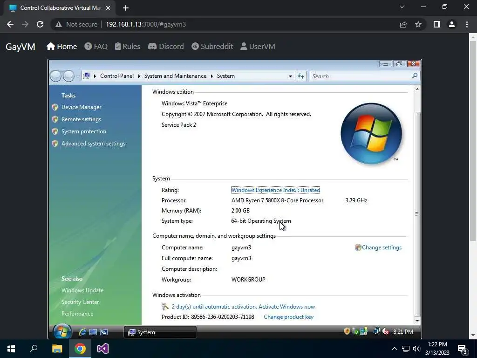Open Chrome three-dot menu

click(467, 24)
